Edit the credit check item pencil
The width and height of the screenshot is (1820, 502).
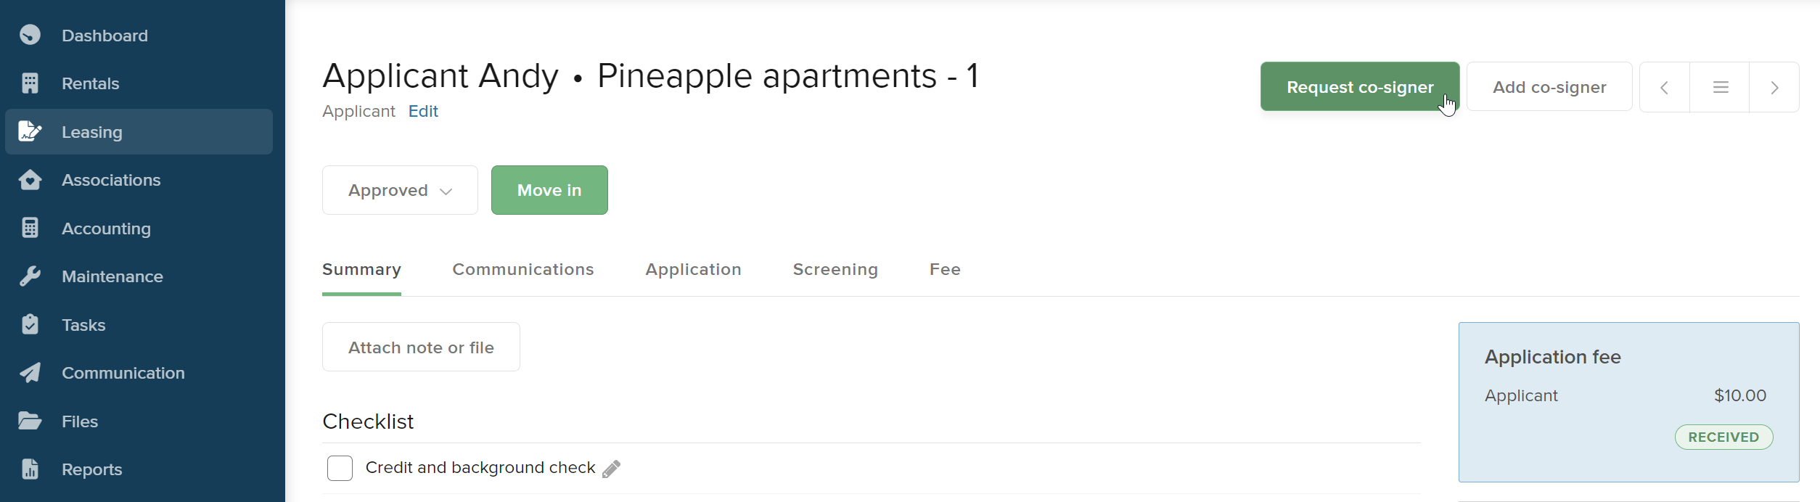[612, 469]
